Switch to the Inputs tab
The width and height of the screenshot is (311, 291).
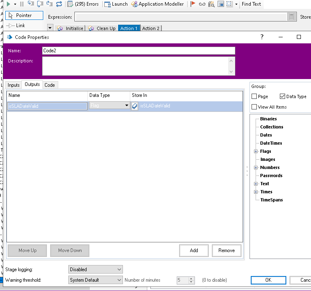(x=13, y=85)
